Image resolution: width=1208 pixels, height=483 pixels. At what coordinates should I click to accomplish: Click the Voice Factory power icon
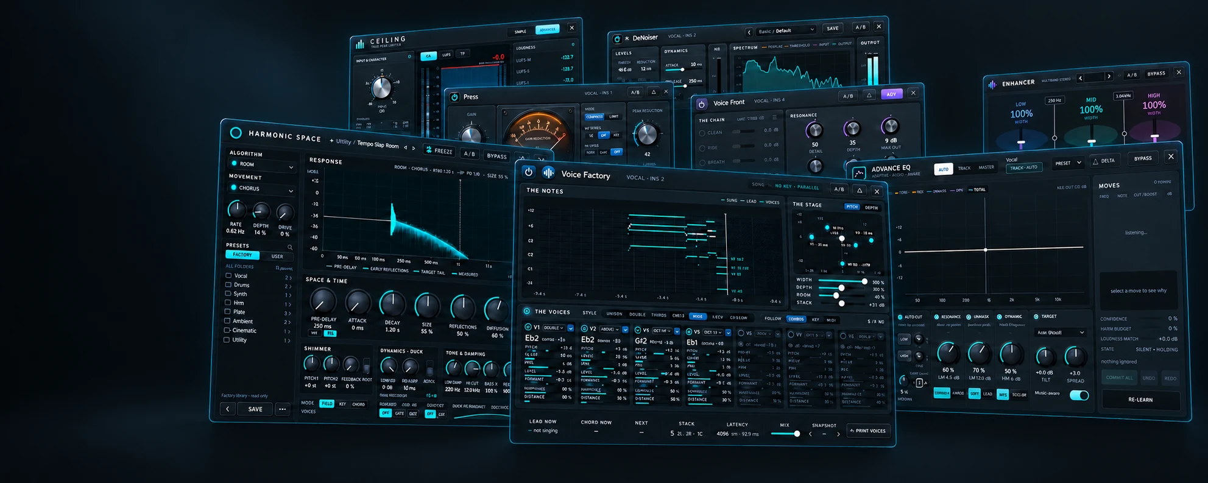529,172
